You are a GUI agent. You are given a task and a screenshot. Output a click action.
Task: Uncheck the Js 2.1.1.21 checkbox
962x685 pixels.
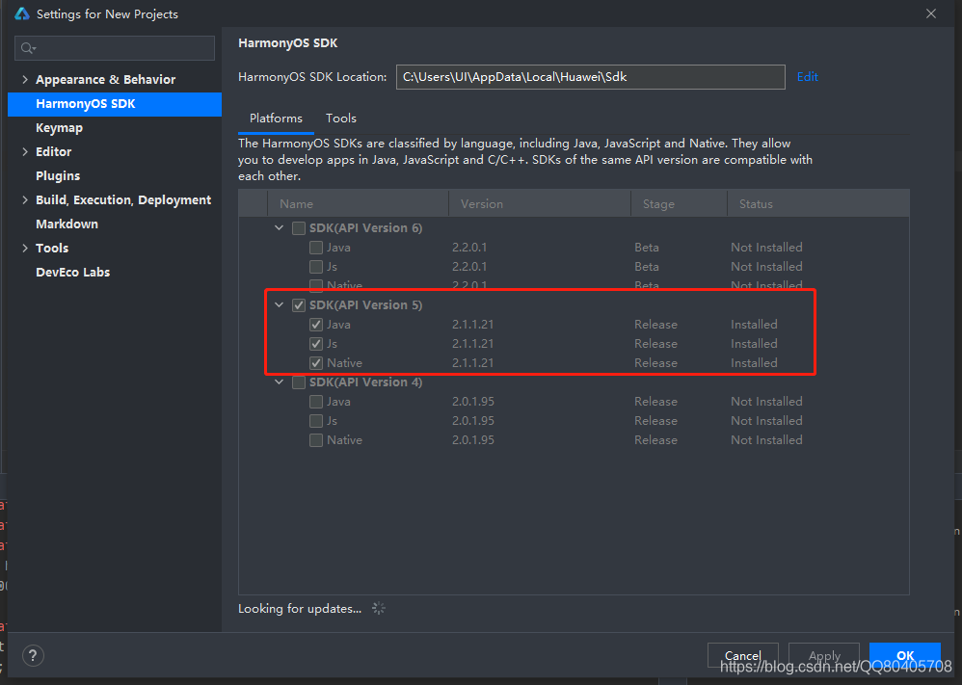click(316, 344)
